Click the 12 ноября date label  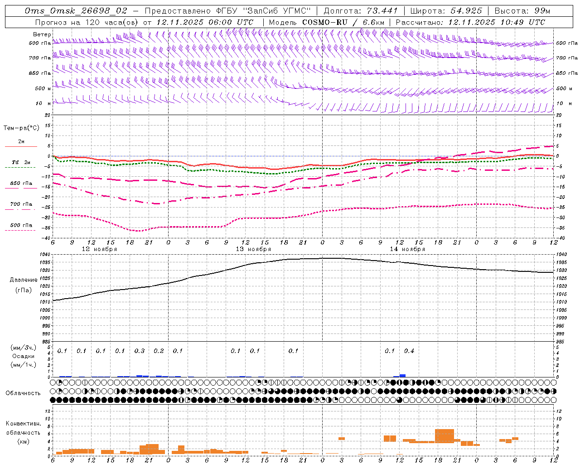coord(99,249)
